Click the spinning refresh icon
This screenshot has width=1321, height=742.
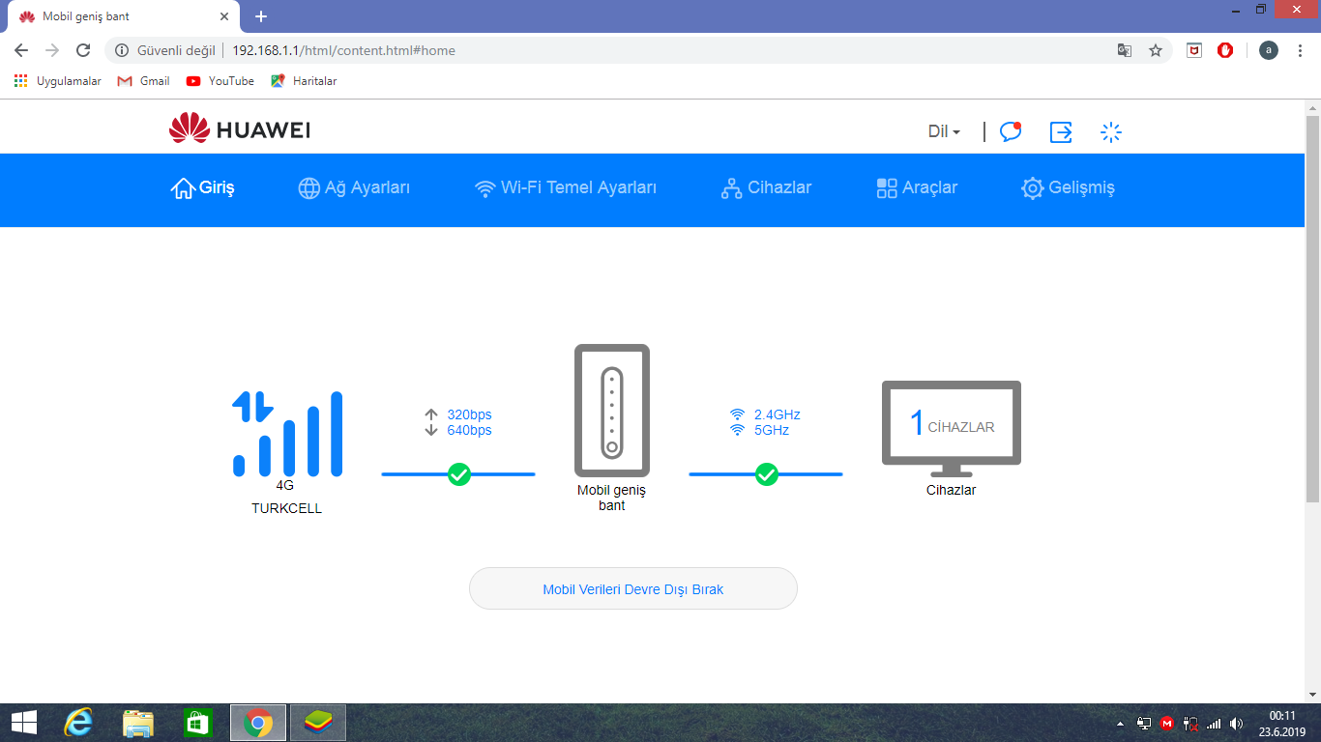pos(1111,132)
